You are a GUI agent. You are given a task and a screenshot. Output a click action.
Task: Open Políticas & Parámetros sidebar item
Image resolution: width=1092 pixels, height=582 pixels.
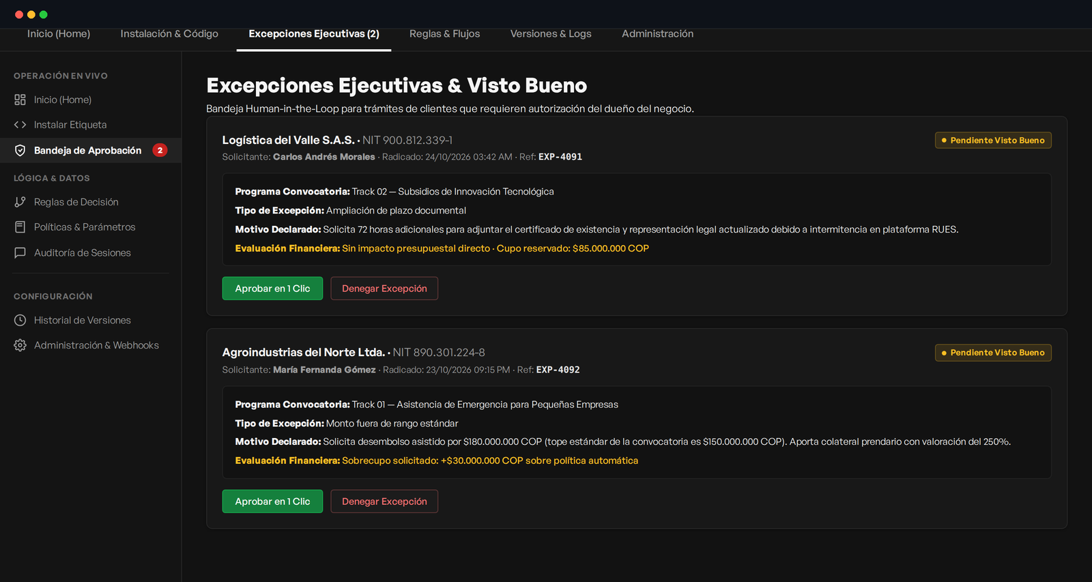pos(91,227)
